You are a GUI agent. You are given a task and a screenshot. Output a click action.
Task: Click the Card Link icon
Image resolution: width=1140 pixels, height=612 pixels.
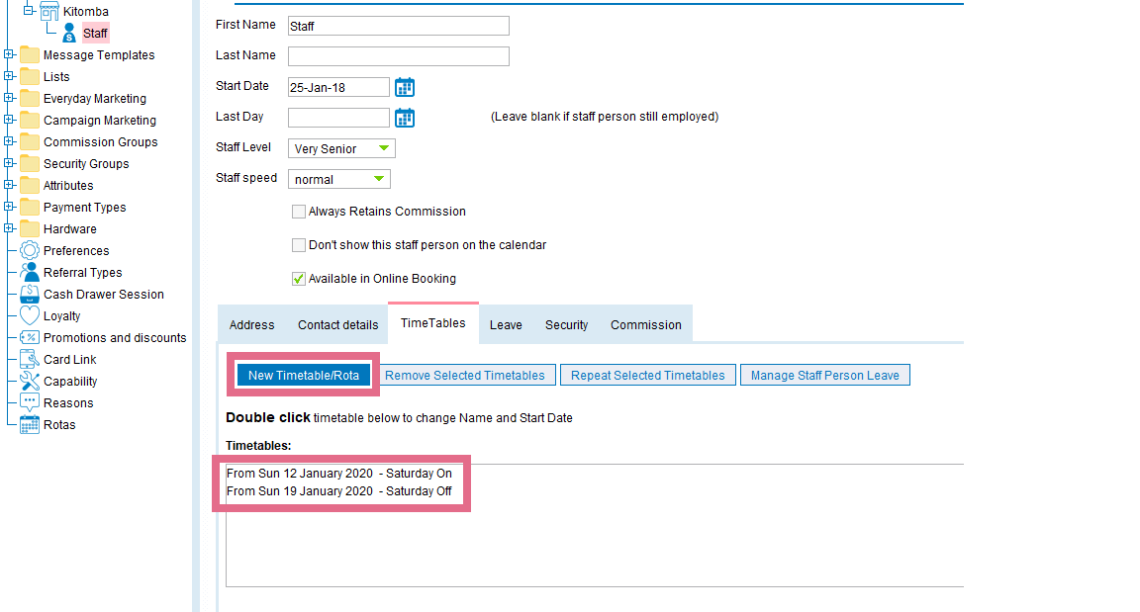(30, 359)
